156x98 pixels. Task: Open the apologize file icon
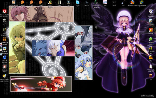tap(151, 20)
